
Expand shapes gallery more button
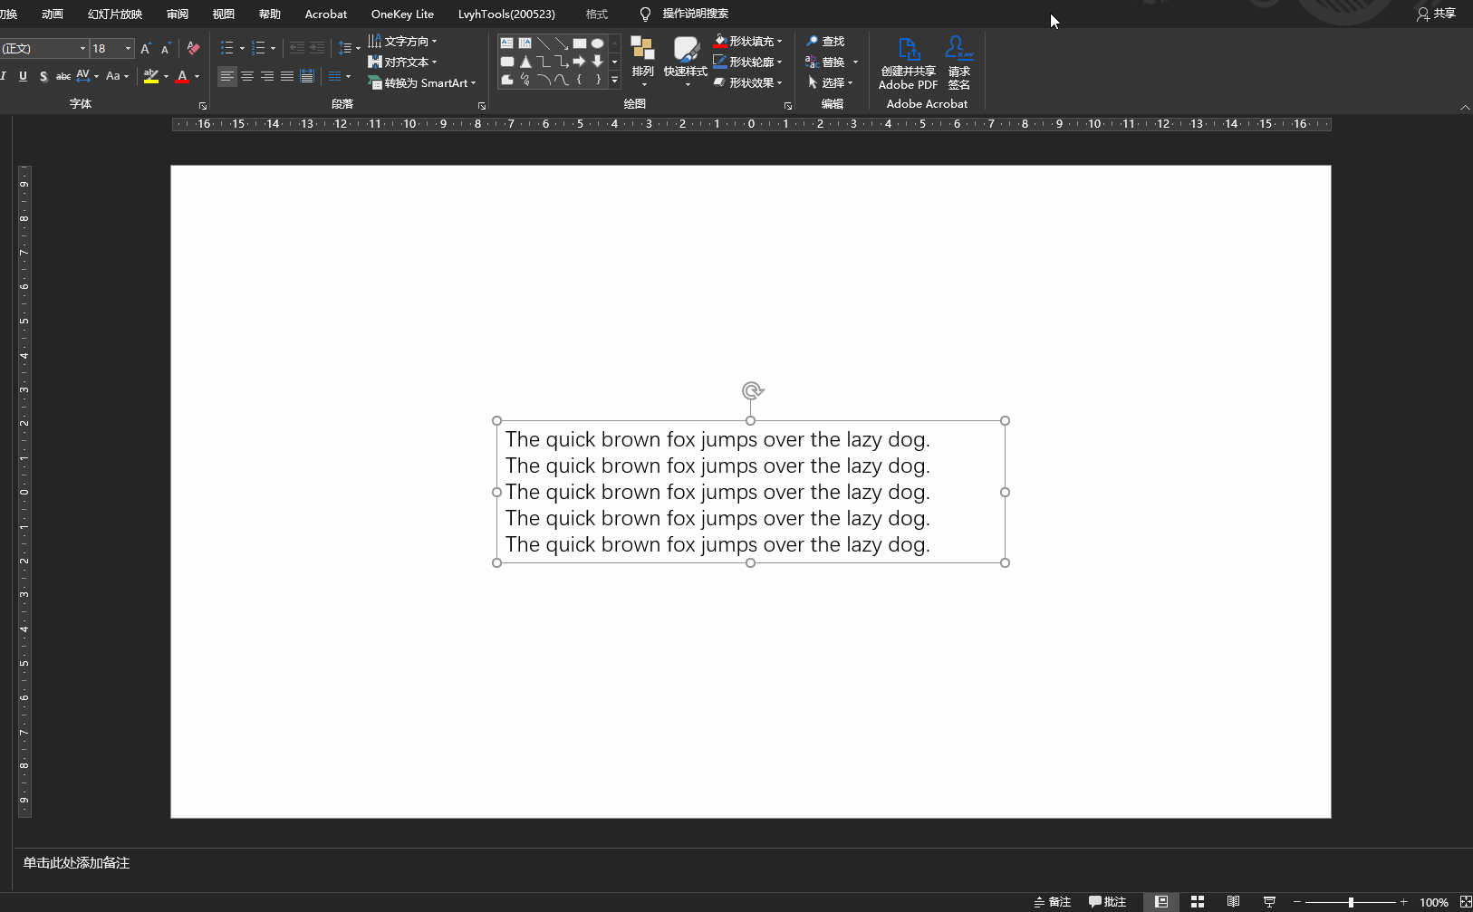click(614, 80)
